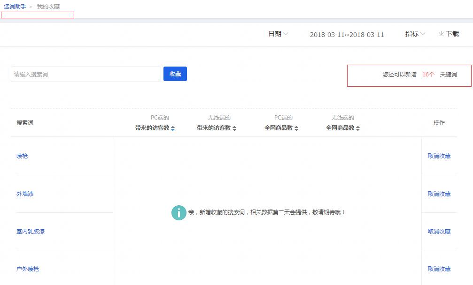This screenshot has height=285, width=473.
Task: Sort by wireless visitors count arrows
Action: tap(234, 128)
